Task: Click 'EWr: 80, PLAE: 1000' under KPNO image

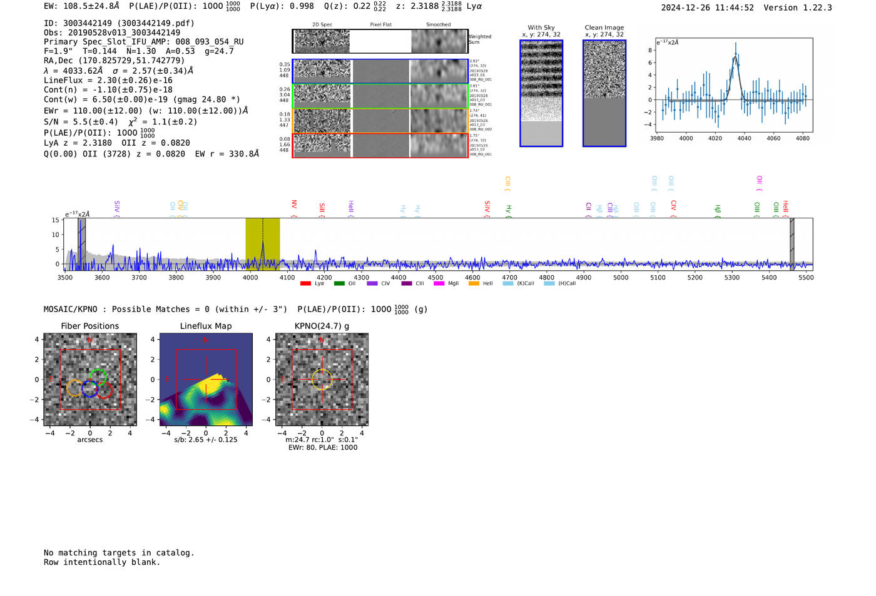Action: click(323, 448)
